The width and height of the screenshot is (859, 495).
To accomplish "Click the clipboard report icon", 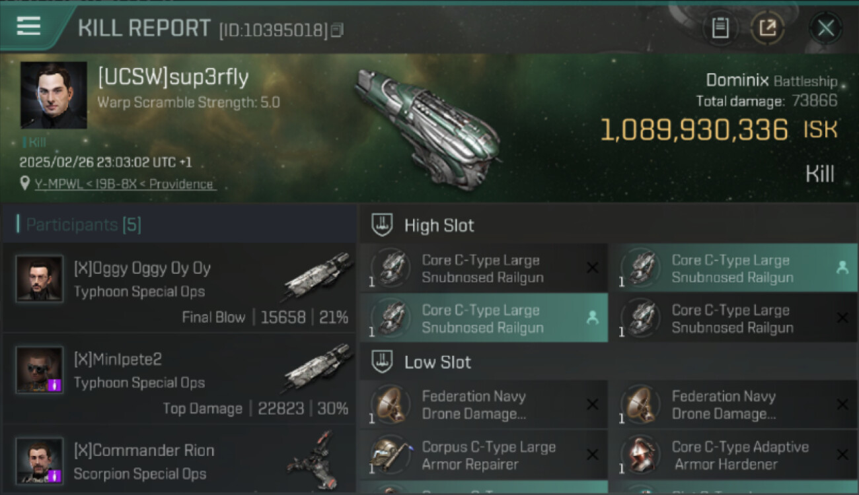I will pyautogui.click(x=720, y=28).
